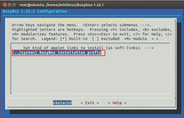Click the '--->' arrow of applet links row
This screenshot has width=184, height=118.
(x=149, y=48)
